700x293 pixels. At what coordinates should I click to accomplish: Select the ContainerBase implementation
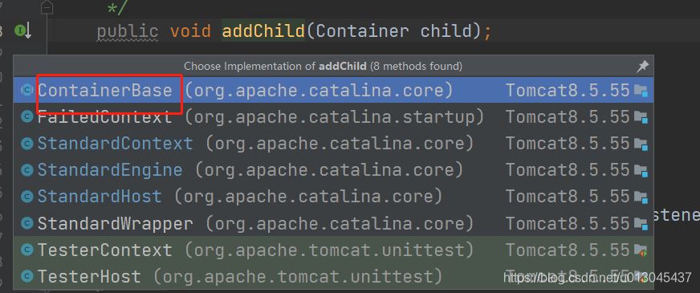333,90
